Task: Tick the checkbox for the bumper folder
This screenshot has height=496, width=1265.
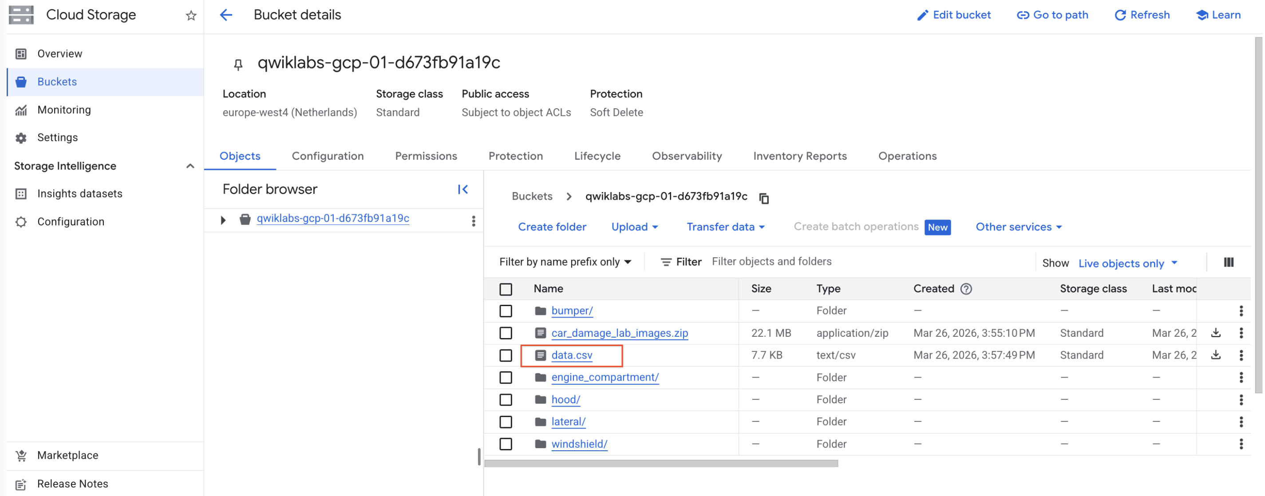Action: click(506, 311)
